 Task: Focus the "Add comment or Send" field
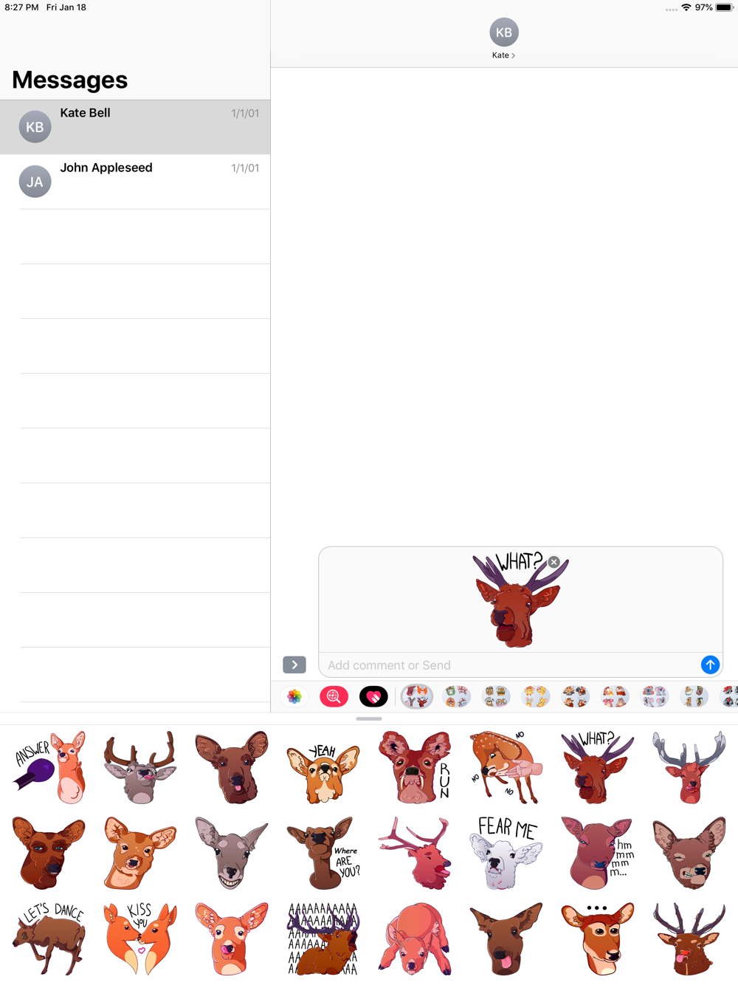pos(511,665)
